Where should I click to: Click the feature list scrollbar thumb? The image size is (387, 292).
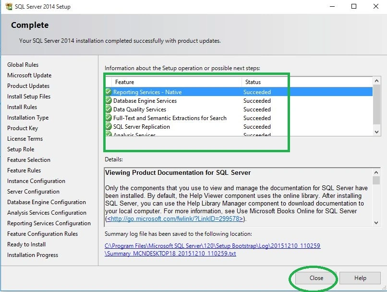[x=376, y=104]
